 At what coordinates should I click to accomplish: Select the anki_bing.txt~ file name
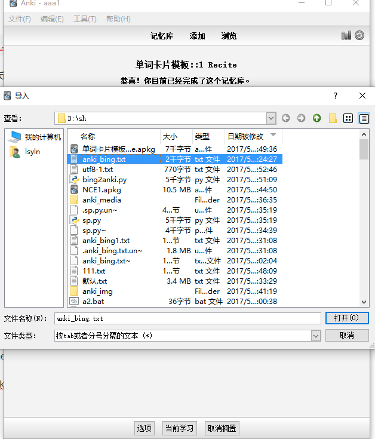click(106, 261)
